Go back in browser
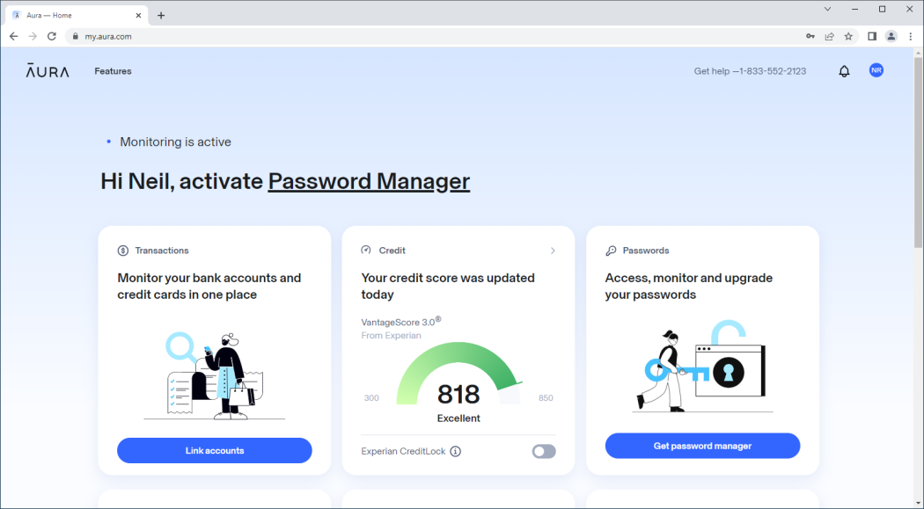 [x=13, y=37]
